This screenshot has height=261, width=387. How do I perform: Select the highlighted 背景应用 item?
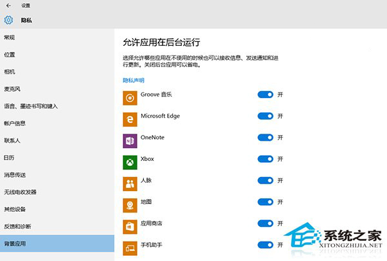pyautogui.click(x=57, y=244)
